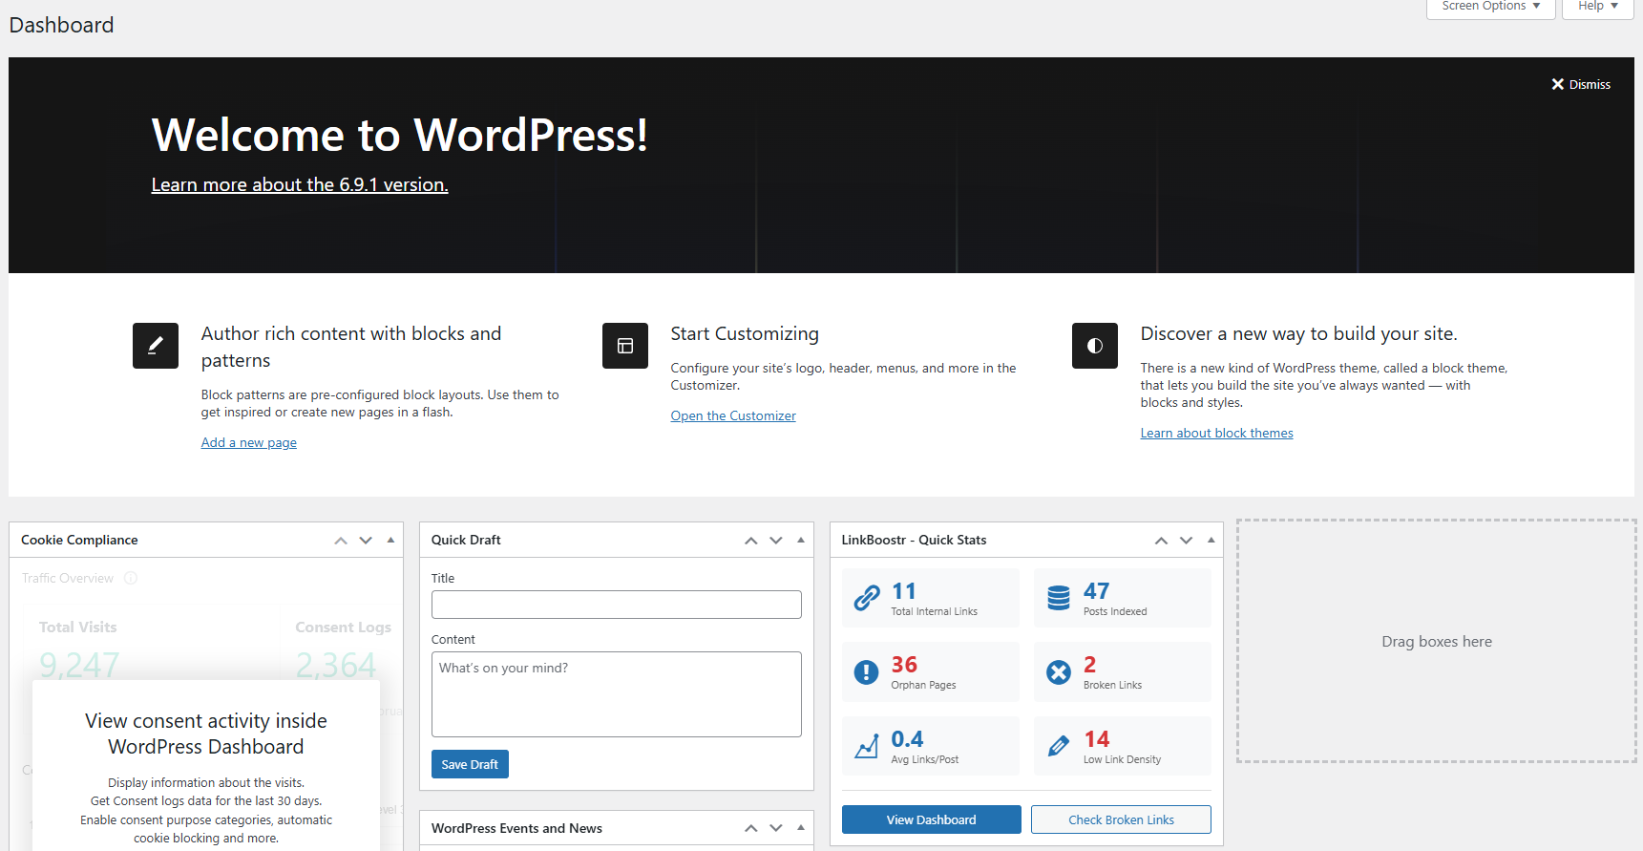Viewport: 1643px width, 851px height.
Task: Click the 2 Broken Links stat
Action: click(x=1122, y=672)
